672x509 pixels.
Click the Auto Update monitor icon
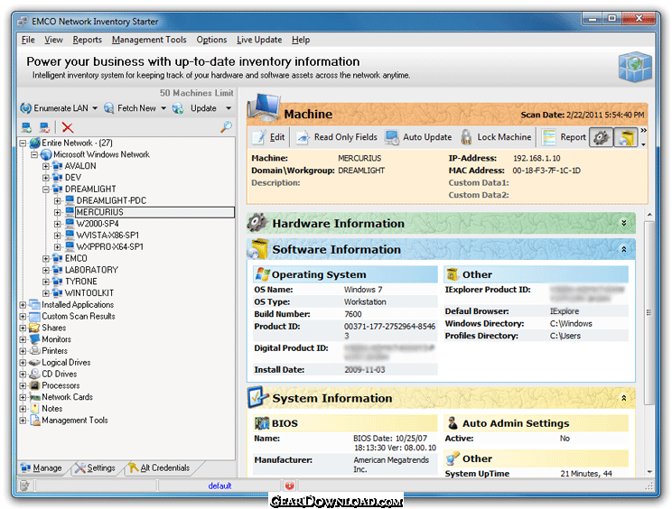(391, 137)
